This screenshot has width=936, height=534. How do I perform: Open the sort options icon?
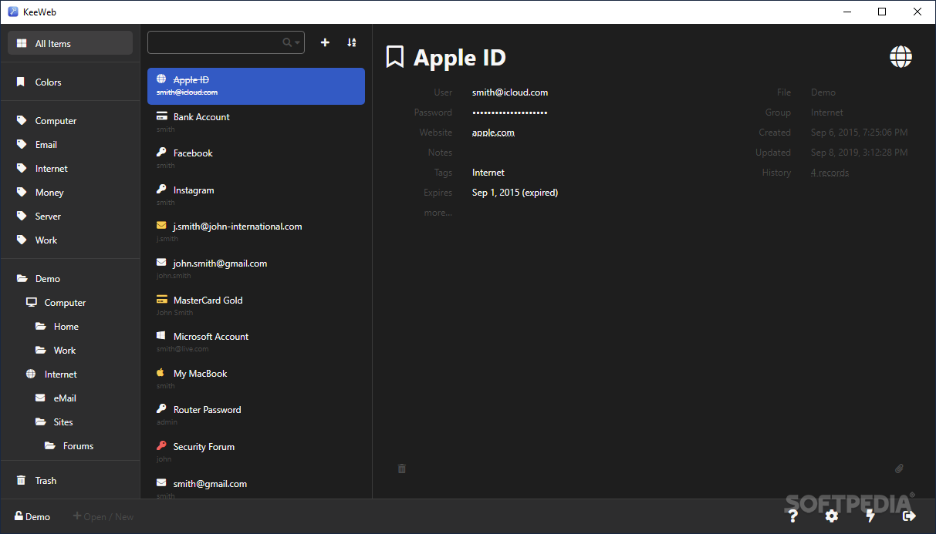point(352,42)
